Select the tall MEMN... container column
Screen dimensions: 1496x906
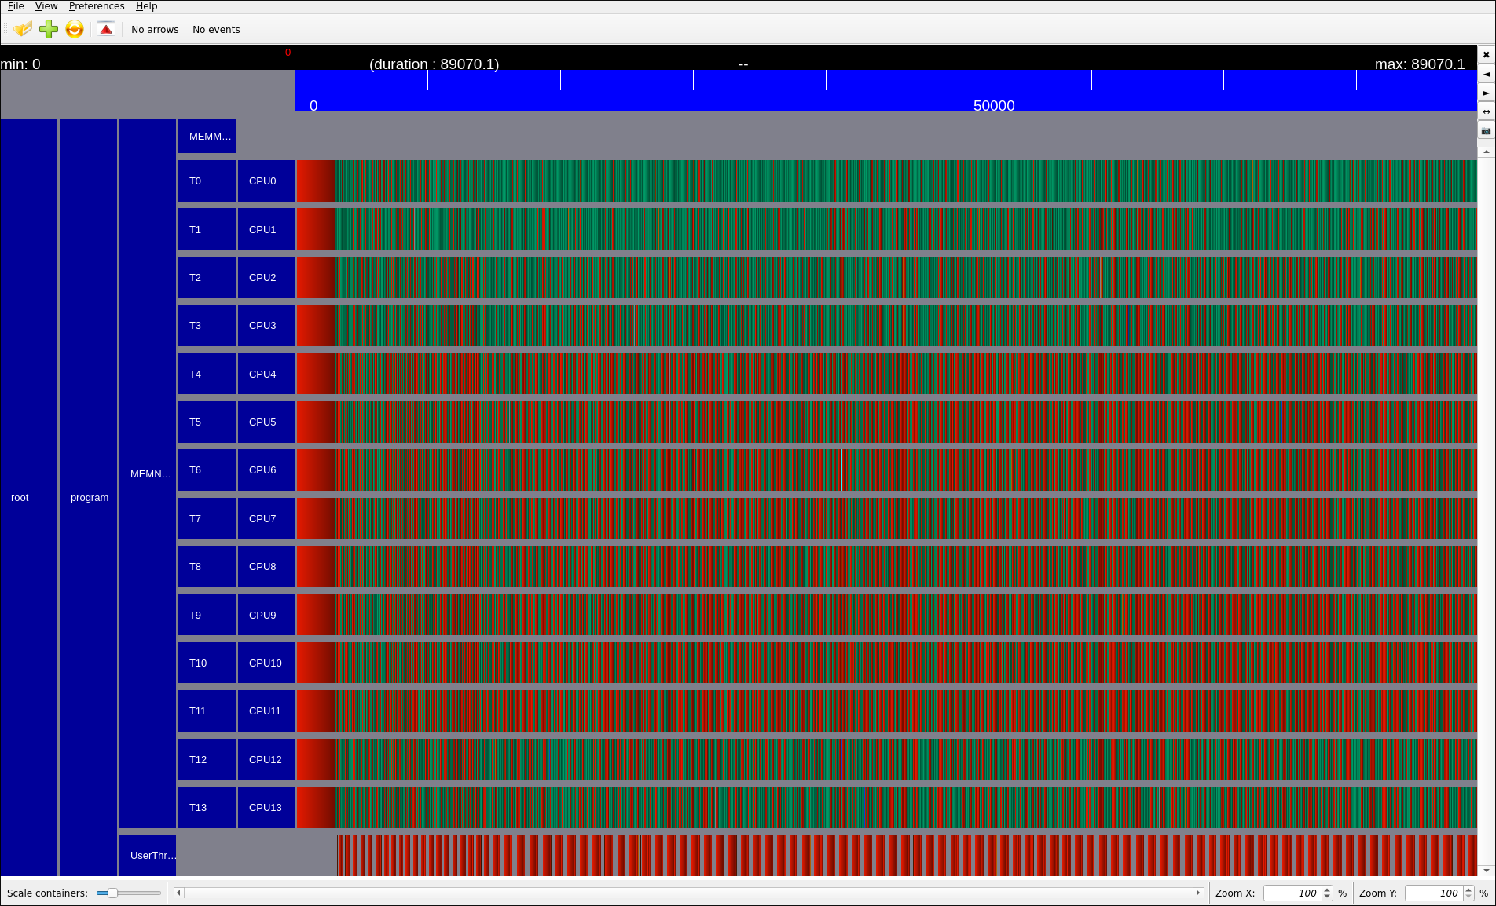[x=148, y=473]
